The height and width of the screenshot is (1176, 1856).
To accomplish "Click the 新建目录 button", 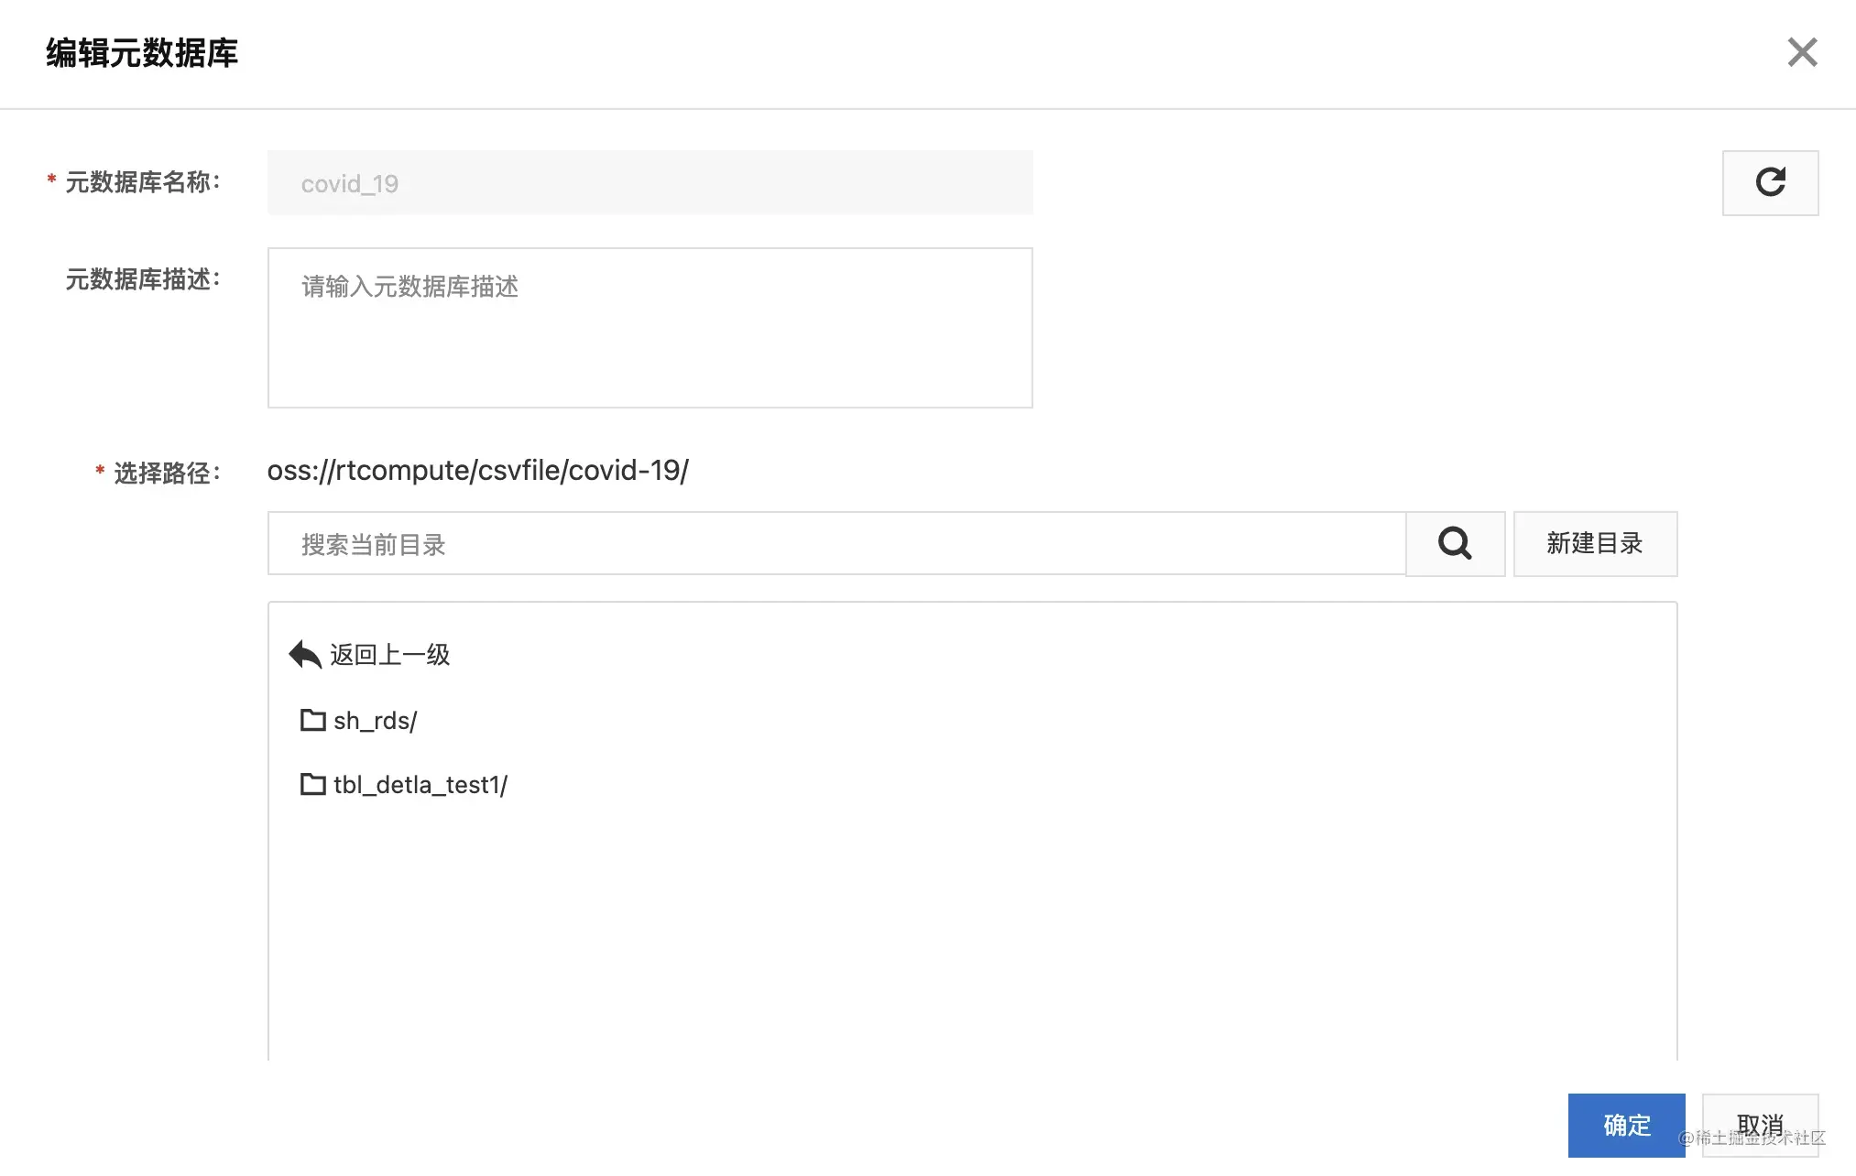I will pyautogui.click(x=1595, y=543).
